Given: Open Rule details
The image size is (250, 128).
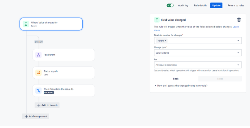Looking at the screenshot, I should [200, 6].
